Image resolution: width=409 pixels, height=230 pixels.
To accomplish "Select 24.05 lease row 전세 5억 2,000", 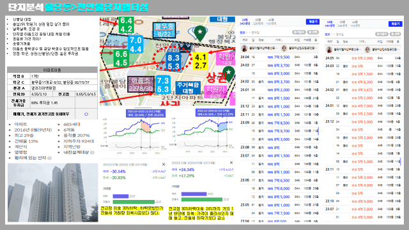I will point(363,58).
